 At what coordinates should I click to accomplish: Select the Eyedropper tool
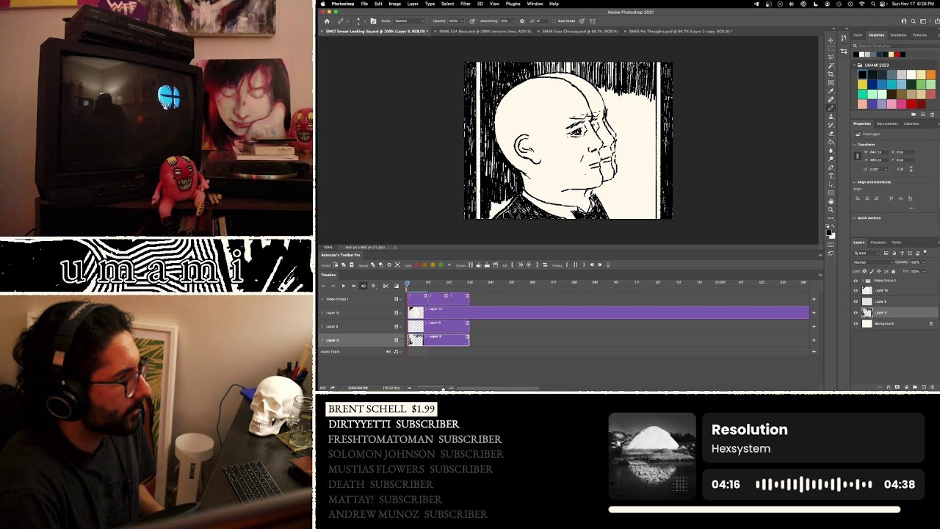831,91
